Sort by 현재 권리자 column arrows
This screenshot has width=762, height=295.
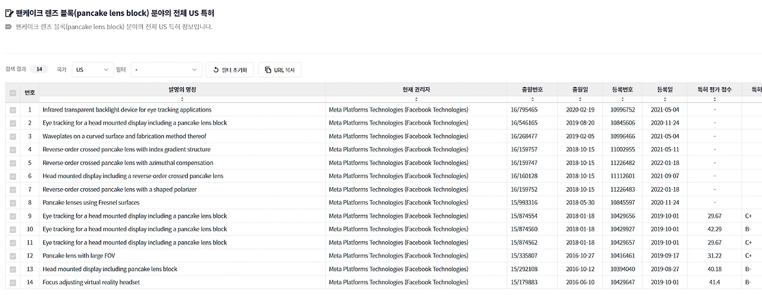(416, 99)
